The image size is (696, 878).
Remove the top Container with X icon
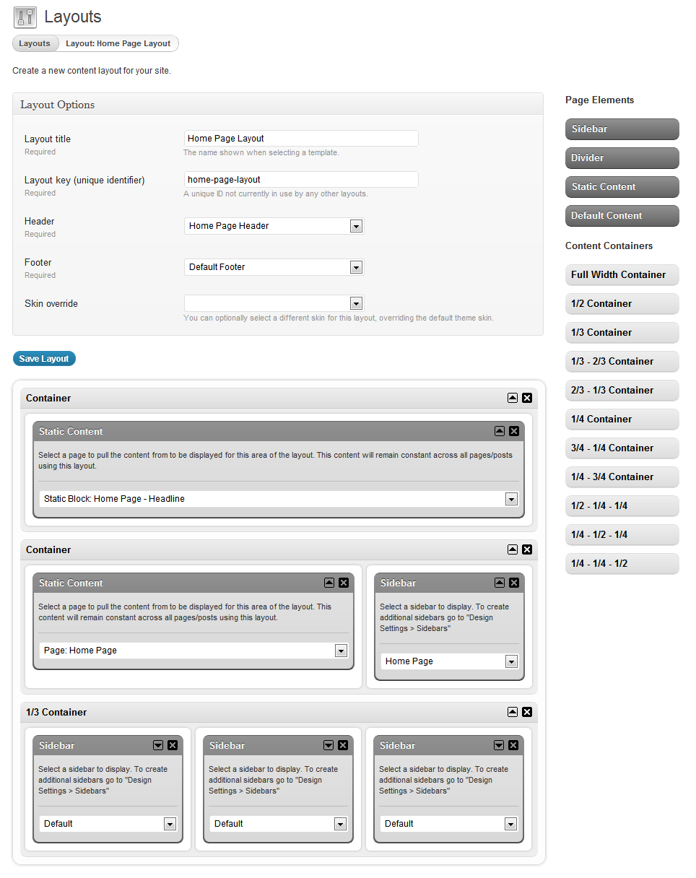tap(527, 398)
